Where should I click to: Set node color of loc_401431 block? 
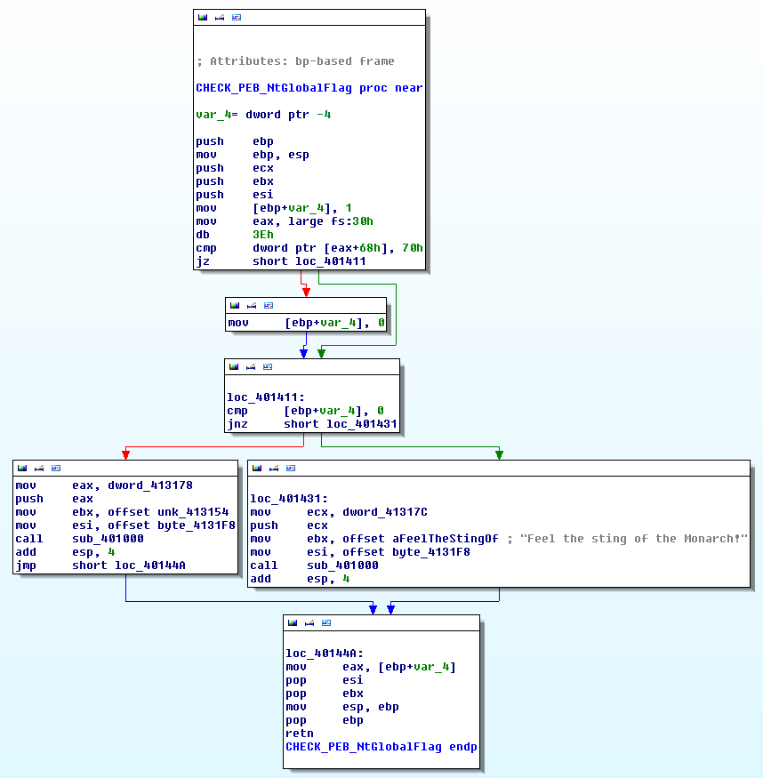point(257,468)
